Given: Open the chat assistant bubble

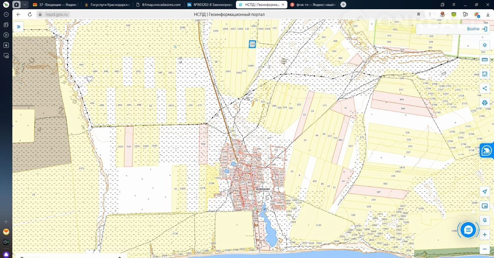Looking at the screenshot, I should coord(468,230).
